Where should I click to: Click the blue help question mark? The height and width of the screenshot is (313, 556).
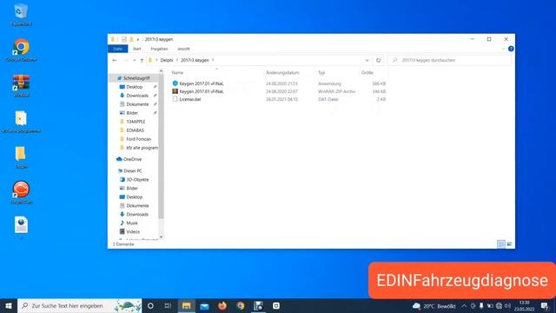tap(511, 49)
